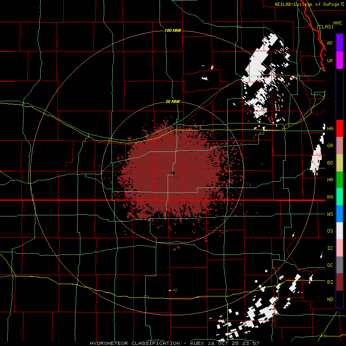Click the GC legend label

pos(330,265)
